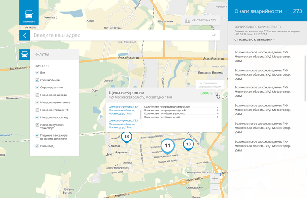Viewport: 307px width, 198px height.
Task: Open Статистика ДТП panel
Action: pos(200,21)
